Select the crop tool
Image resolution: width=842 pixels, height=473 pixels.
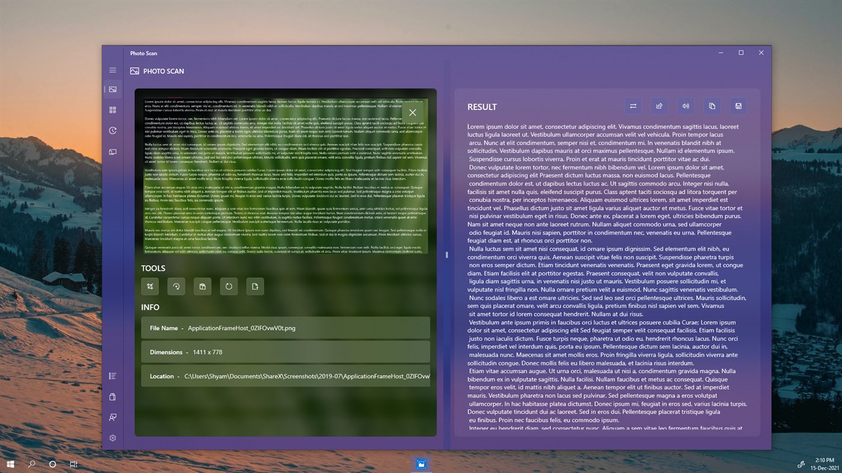point(150,287)
